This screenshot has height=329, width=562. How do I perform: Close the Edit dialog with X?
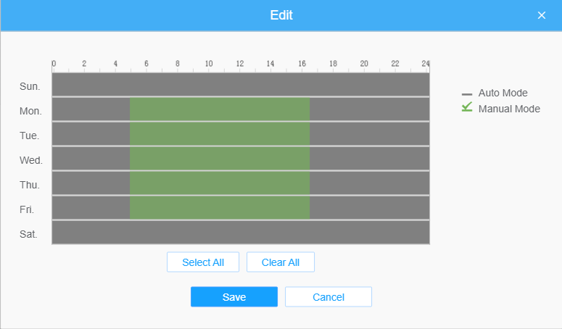(541, 15)
